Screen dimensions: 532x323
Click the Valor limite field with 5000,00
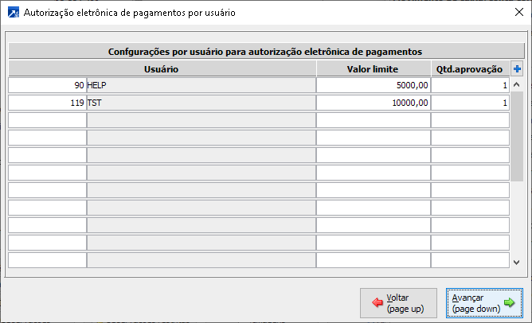(373, 85)
